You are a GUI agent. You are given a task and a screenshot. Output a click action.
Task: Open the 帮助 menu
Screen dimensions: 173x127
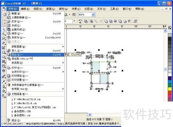139,9
